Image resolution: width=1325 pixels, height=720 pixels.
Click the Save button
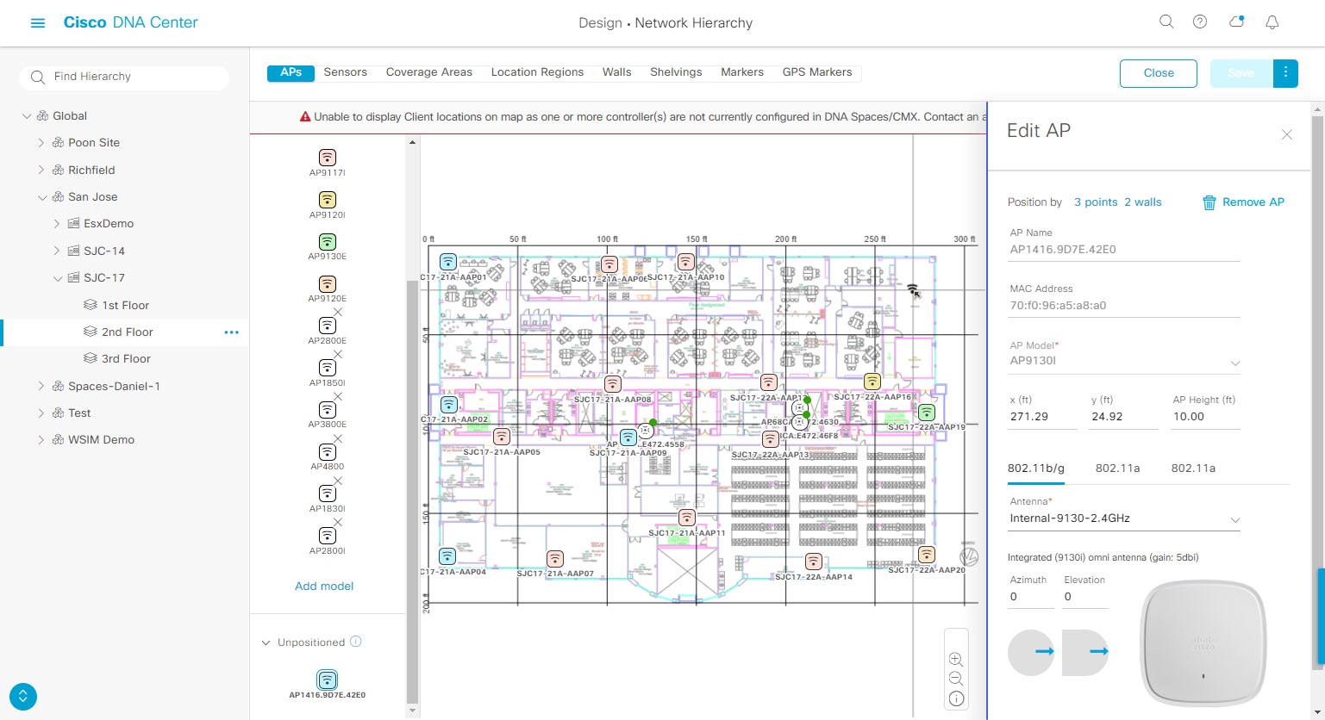(1241, 73)
